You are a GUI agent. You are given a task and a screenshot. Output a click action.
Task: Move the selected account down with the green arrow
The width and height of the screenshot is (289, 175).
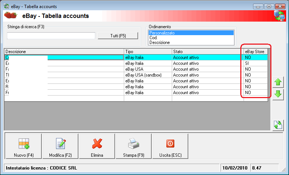click(x=278, y=94)
